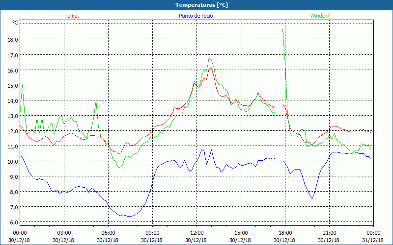393x245 pixels.
Task: Click the 12:00 time axis label
Action: [x=197, y=232]
